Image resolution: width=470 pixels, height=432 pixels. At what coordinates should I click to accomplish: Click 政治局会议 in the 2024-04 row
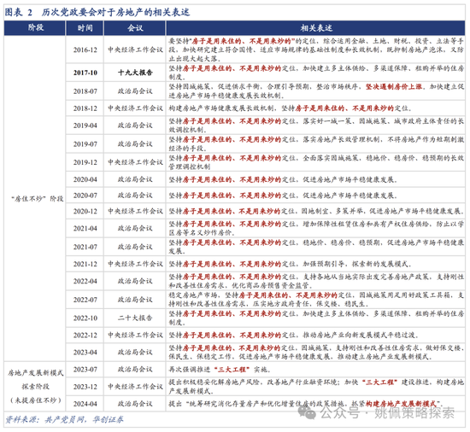[x=135, y=404]
